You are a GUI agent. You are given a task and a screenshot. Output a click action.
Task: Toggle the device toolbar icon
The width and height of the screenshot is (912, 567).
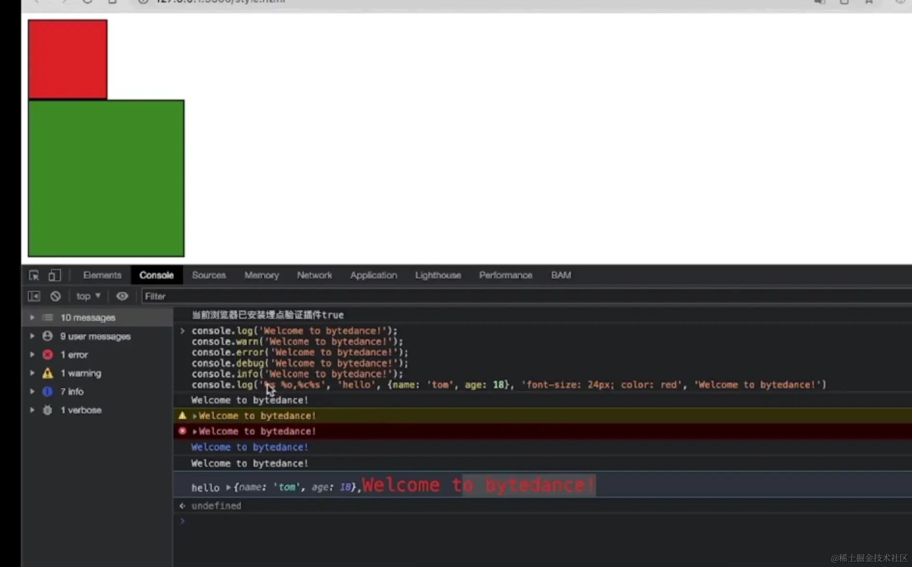click(x=54, y=275)
